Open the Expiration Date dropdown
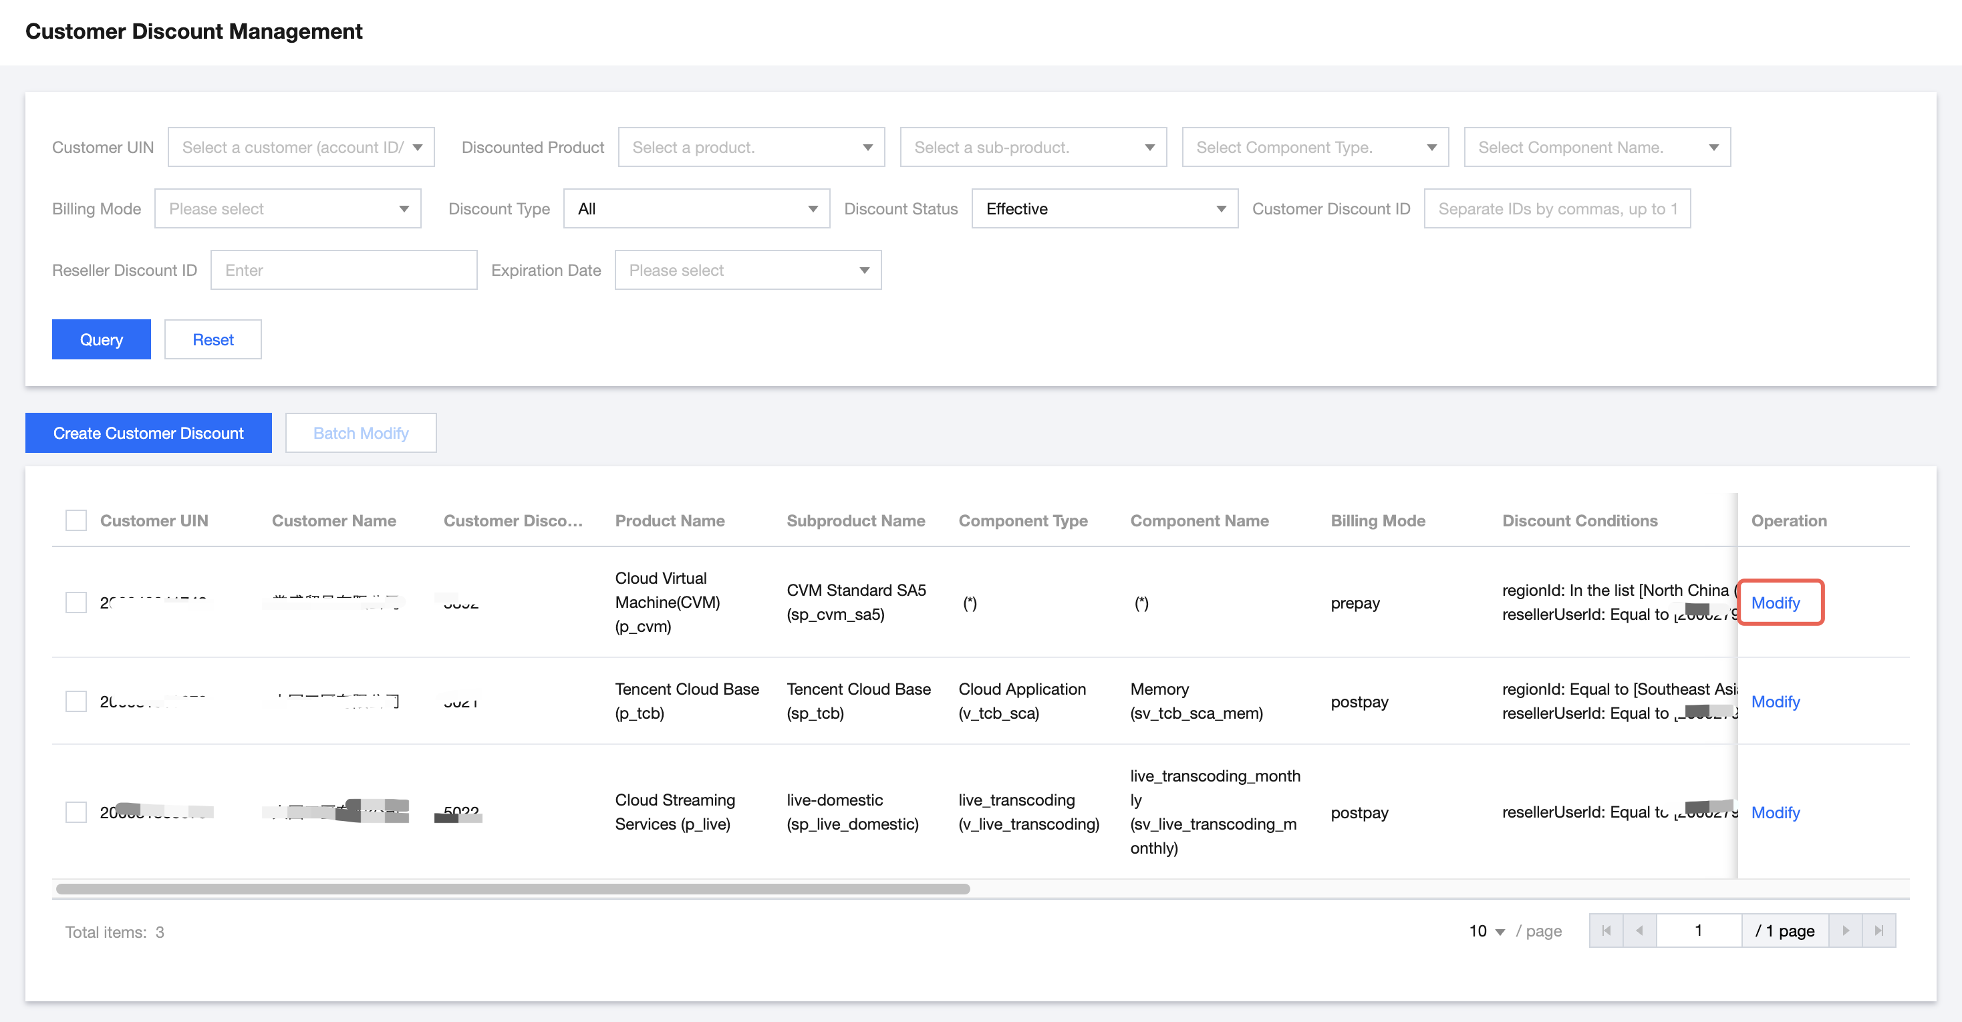Screen dimensions: 1962x1022 tap(747, 271)
